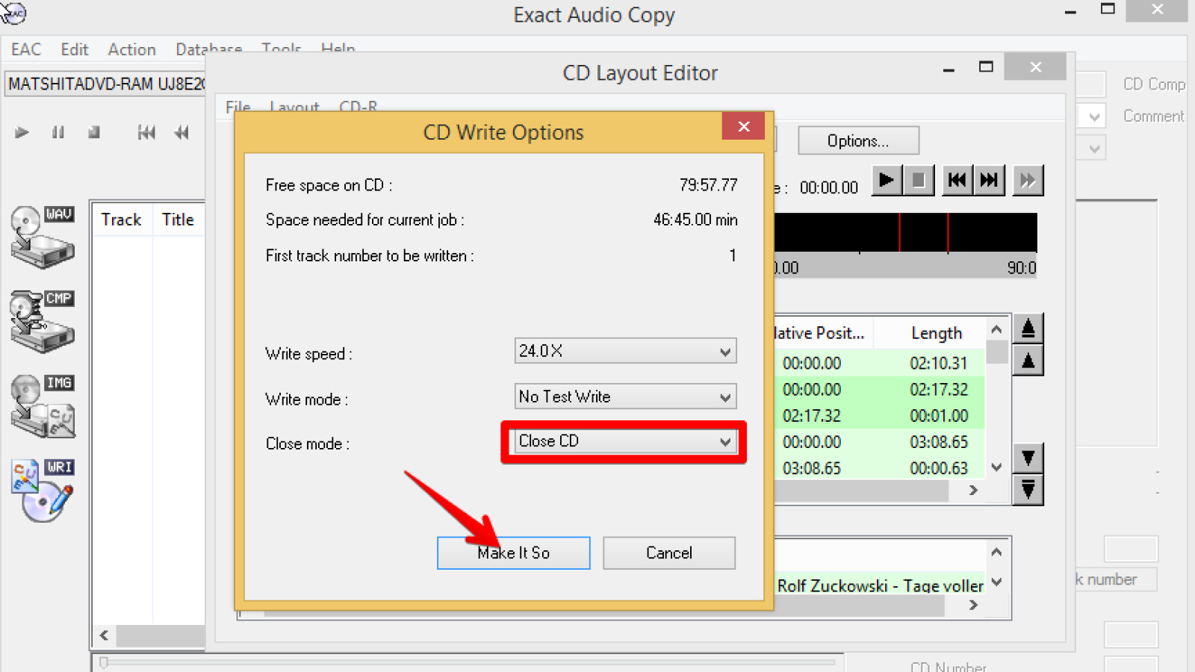Screen dimensions: 1195x672
Task: Click the IMG copy-image icon
Action: tap(43, 405)
